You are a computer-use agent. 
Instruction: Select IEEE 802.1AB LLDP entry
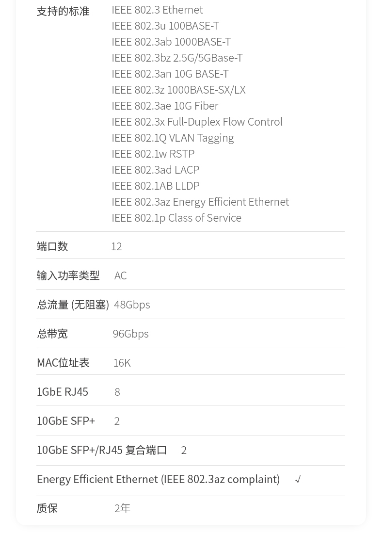click(x=156, y=186)
